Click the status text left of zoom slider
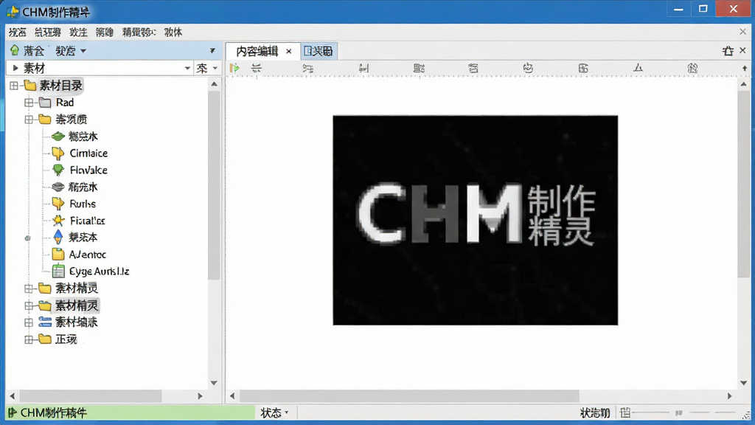The width and height of the screenshot is (755, 425). point(595,413)
